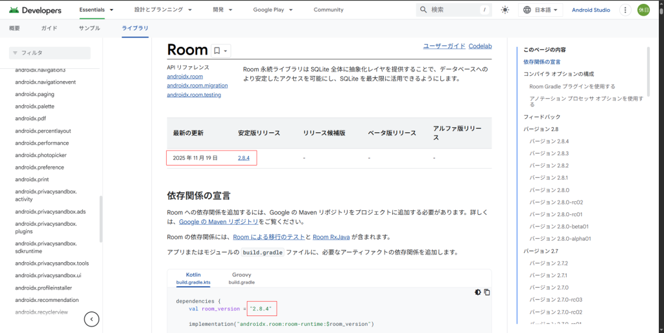Click the bookmark icon beside the Room title
The height and width of the screenshot is (333, 664).
pyautogui.click(x=217, y=51)
